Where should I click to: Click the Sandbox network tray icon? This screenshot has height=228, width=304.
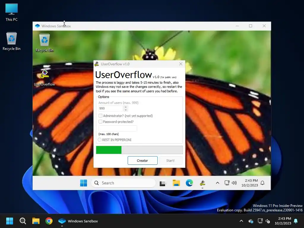[227, 183]
